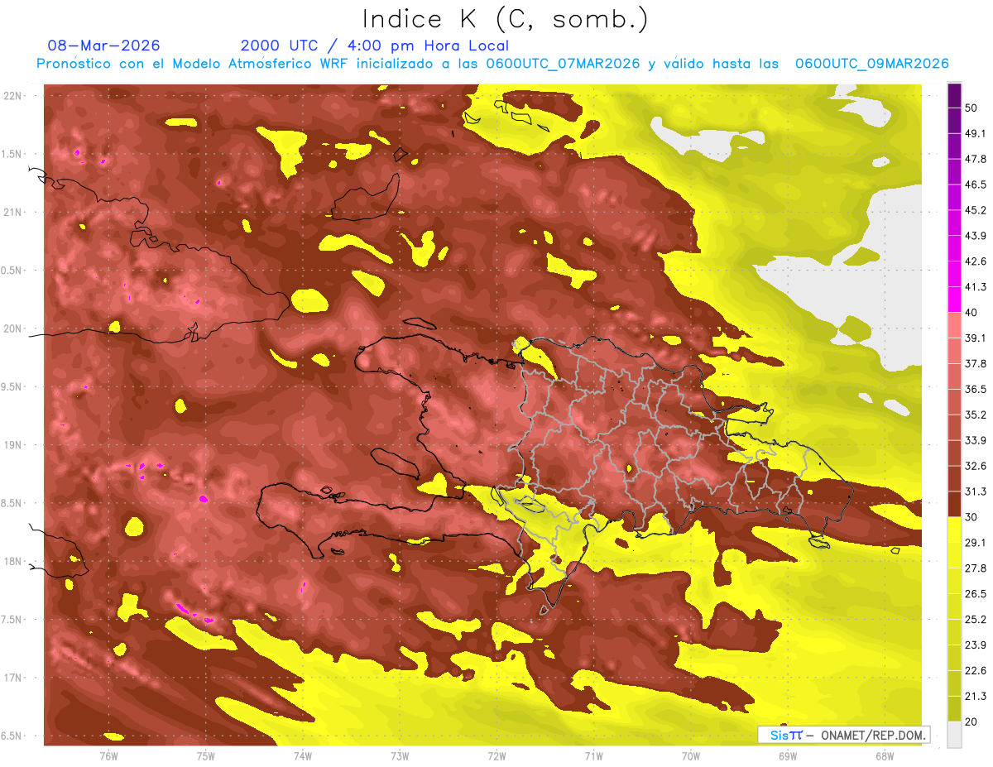Click the '2000 UTC / 4:00 pm Hora Local' text

tap(375, 46)
